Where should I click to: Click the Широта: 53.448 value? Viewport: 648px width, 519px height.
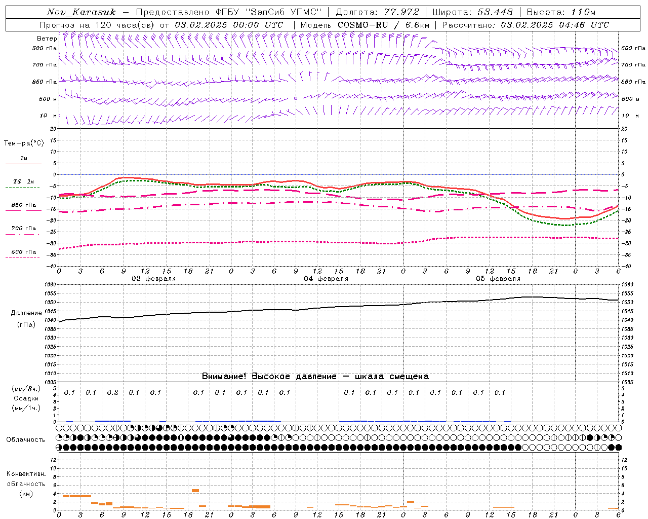[x=472, y=12]
